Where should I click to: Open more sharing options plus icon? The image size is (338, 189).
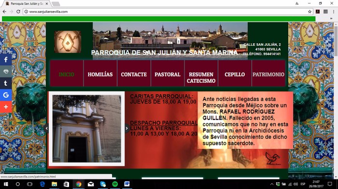6,107
